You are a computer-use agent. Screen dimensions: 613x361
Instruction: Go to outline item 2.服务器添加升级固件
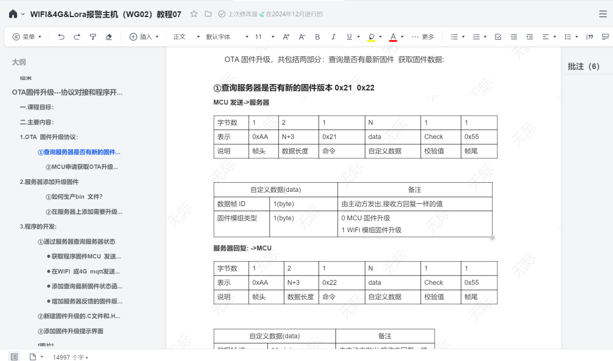(x=49, y=182)
